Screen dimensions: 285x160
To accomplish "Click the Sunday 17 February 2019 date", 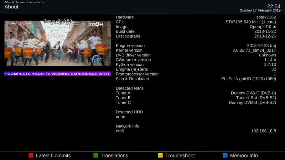I will click(260, 11).
